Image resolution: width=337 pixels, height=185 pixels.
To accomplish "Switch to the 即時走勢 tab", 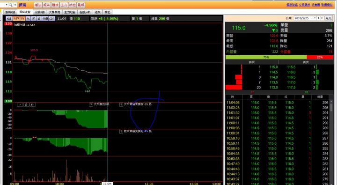I will pyautogui.click(x=25, y=12).
